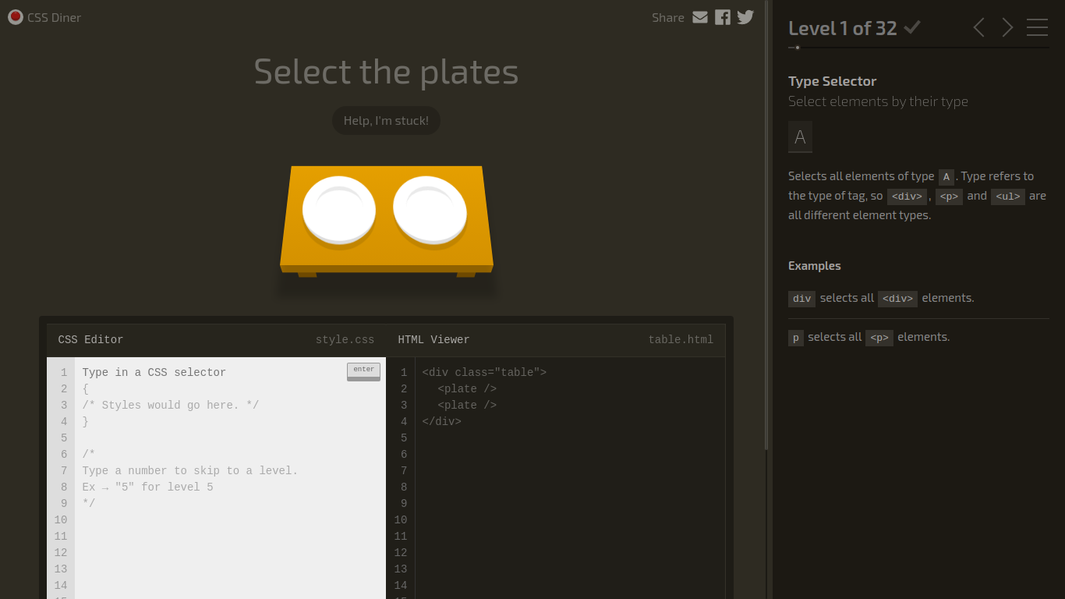1065x599 pixels.
Task: Click the Share label
Action: point(667,17)
